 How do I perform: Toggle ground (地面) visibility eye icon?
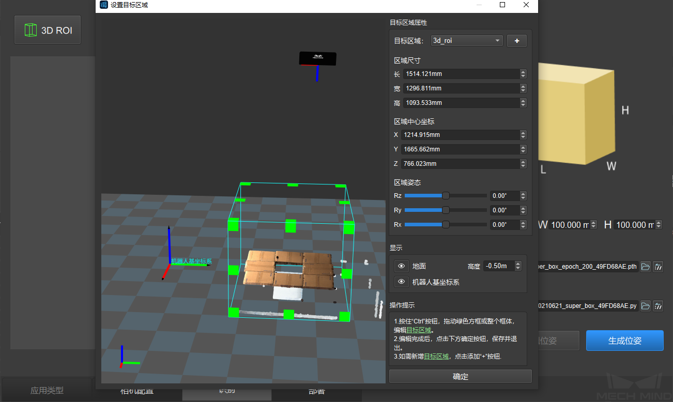point(401,266)
